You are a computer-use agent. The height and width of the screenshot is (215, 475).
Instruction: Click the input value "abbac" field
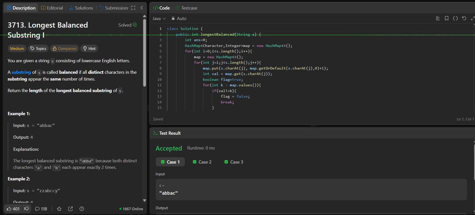click(311, 189)
